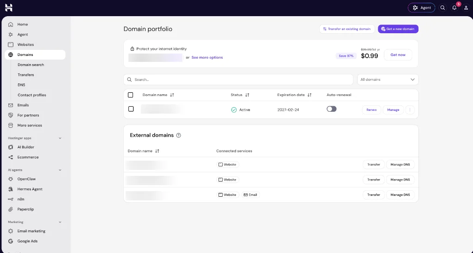473x253 pixels.
Task: Open the All domains filter dropdown
Action: [388, 79]
